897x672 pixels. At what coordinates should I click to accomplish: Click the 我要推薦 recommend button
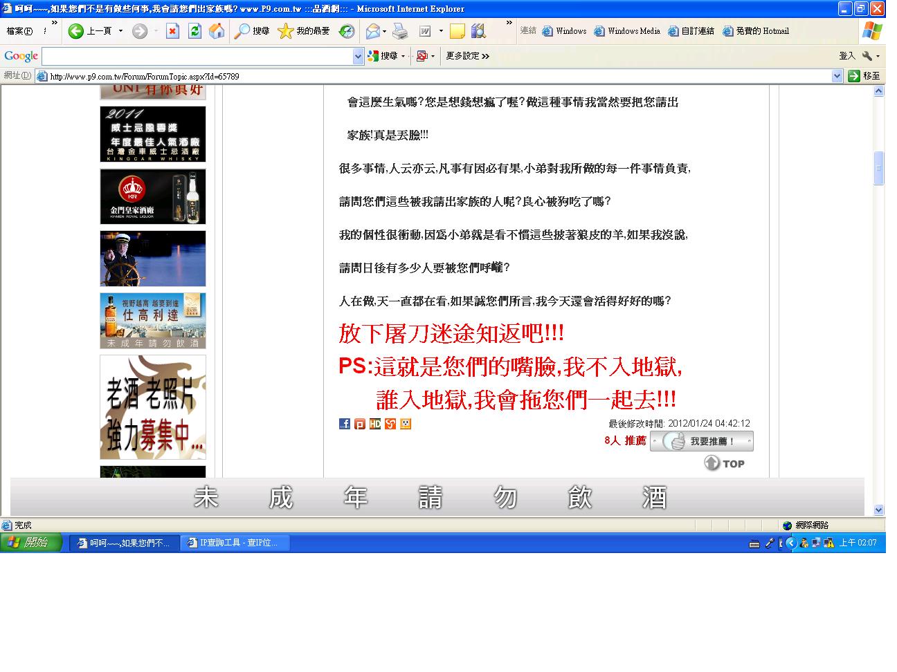[x=702, y=441]
